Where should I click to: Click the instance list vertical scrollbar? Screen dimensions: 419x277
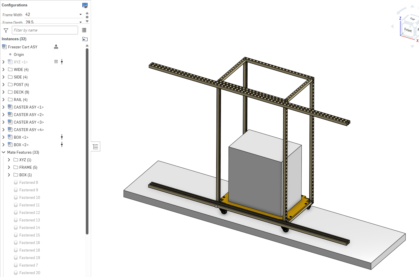pyautogui.click(x=87, y=141)
